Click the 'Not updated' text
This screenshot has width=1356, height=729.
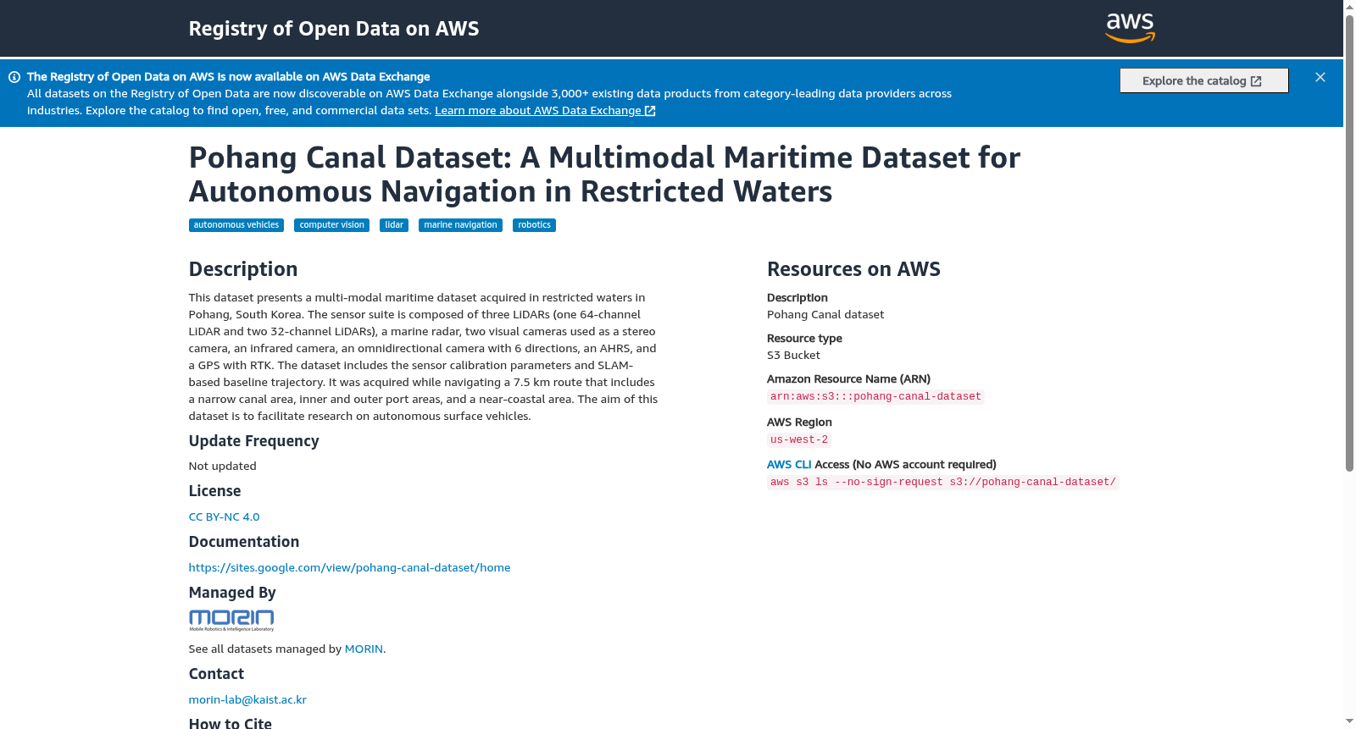tap(223, 466)
